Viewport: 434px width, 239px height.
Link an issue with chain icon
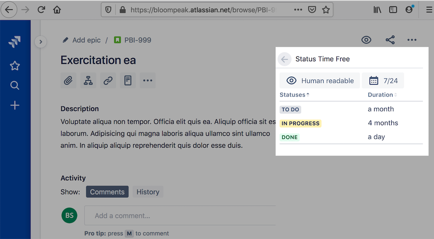point(108,80)
